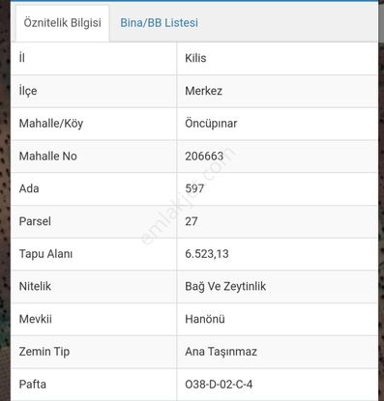Click Tapu Alanı value 6.523,13

207,254
